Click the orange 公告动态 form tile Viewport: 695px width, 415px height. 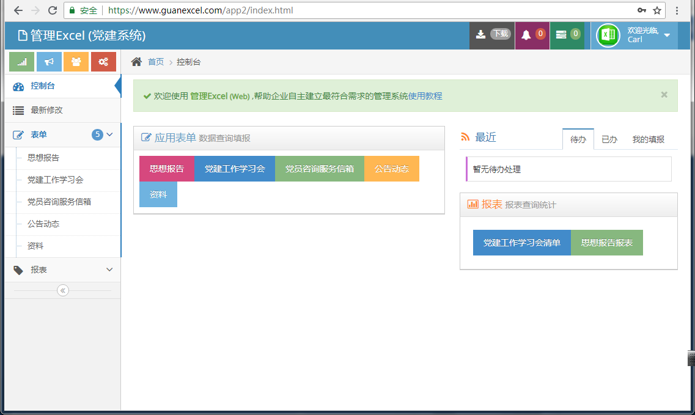pos(392,169)
